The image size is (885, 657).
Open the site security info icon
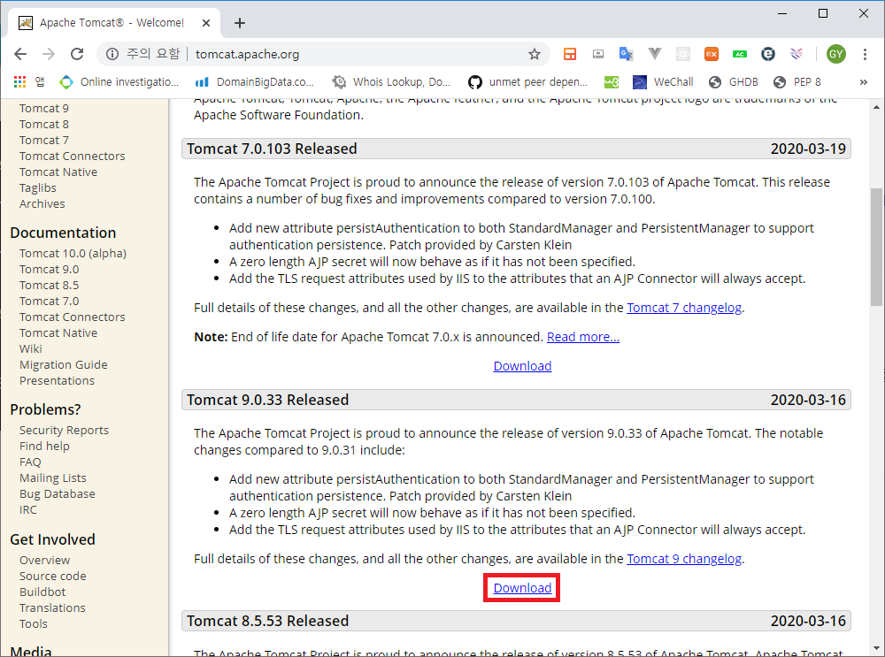click(x=112, y=54)
